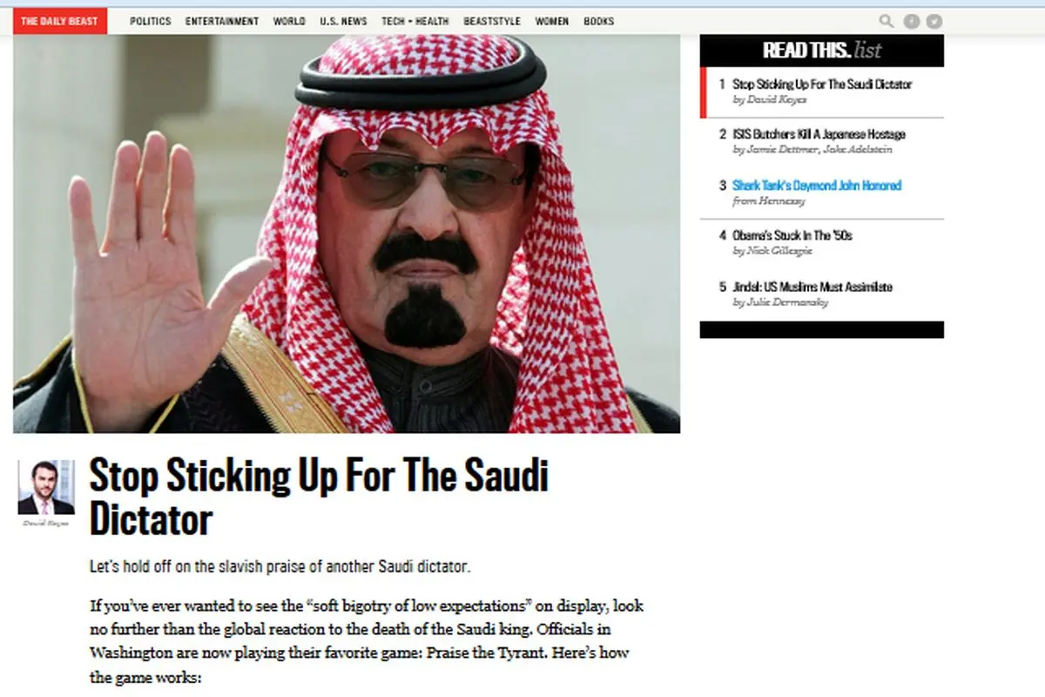Open the Politics section
The height and width of the screenshot is (697, 1045).
pos(151,21)
